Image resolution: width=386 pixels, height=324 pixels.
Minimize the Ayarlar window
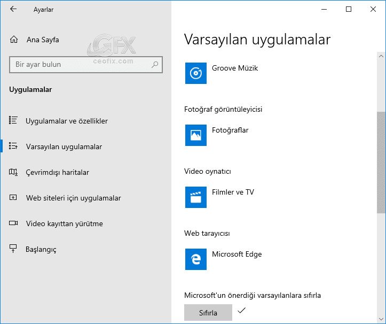(324, 10)
